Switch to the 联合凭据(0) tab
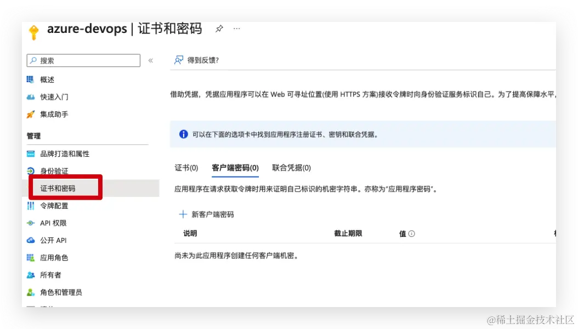The width and height of the screenshot is (578, 329). [292, 168]
